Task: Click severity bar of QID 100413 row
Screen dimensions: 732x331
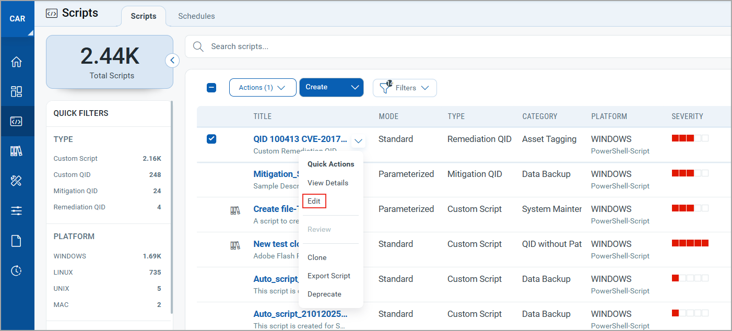Action: [x=690, y=138]
